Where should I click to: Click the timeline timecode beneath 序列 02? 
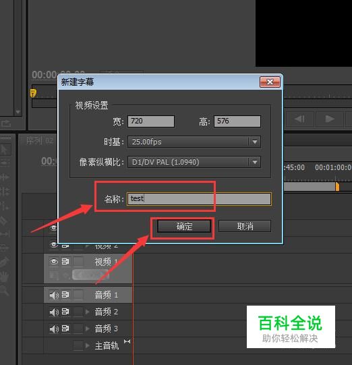pyautogui.click(x=49, y=161)
